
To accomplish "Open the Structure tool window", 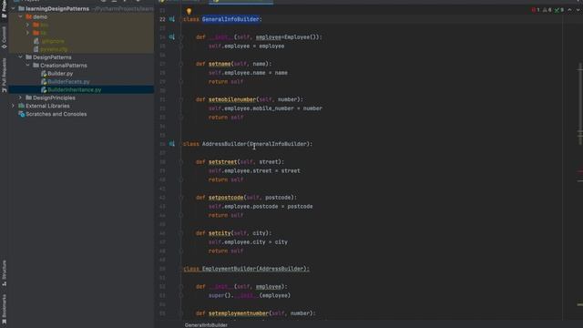I will click(x=4, y=273).
